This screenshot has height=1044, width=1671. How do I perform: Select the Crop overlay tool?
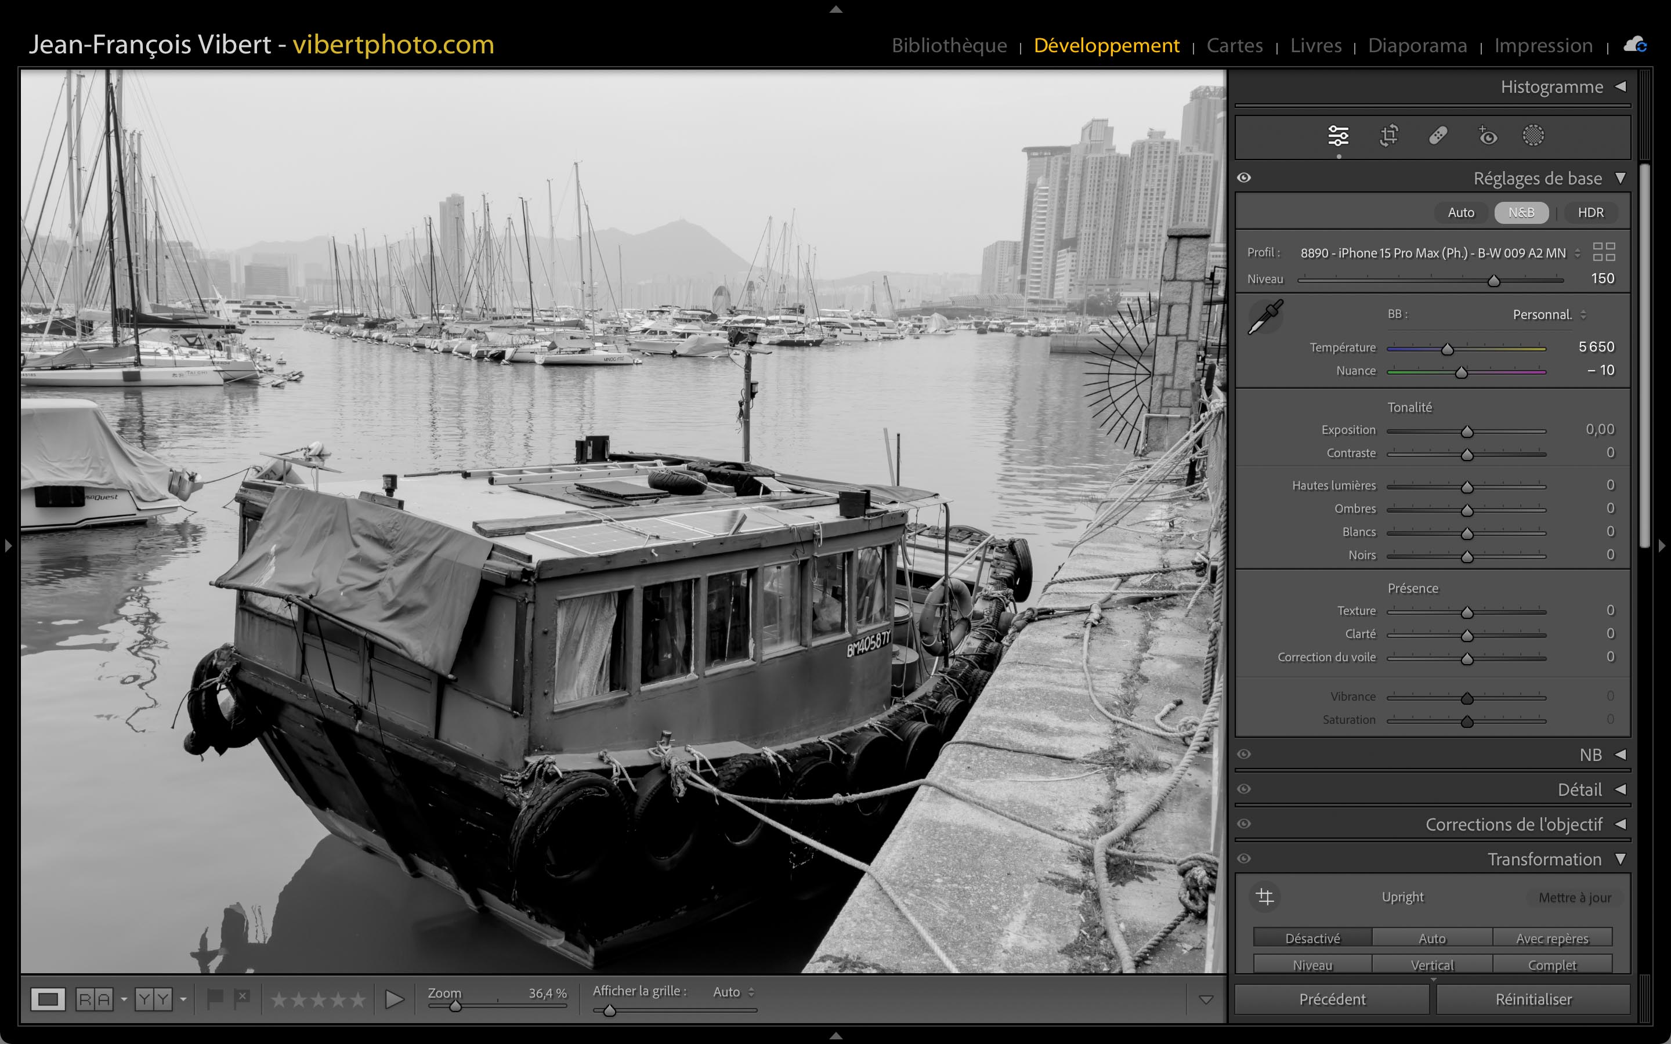tap(1388, 135)
